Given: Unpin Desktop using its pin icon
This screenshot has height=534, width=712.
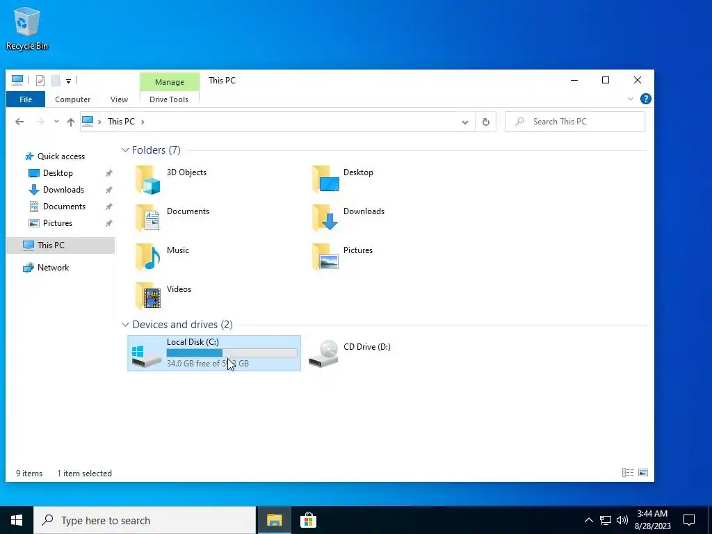Looking at the screenshot, I should click(109, 173).
